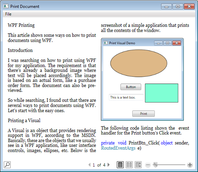
Task: Open the search magnifier icon
Action: click(7, 165)
